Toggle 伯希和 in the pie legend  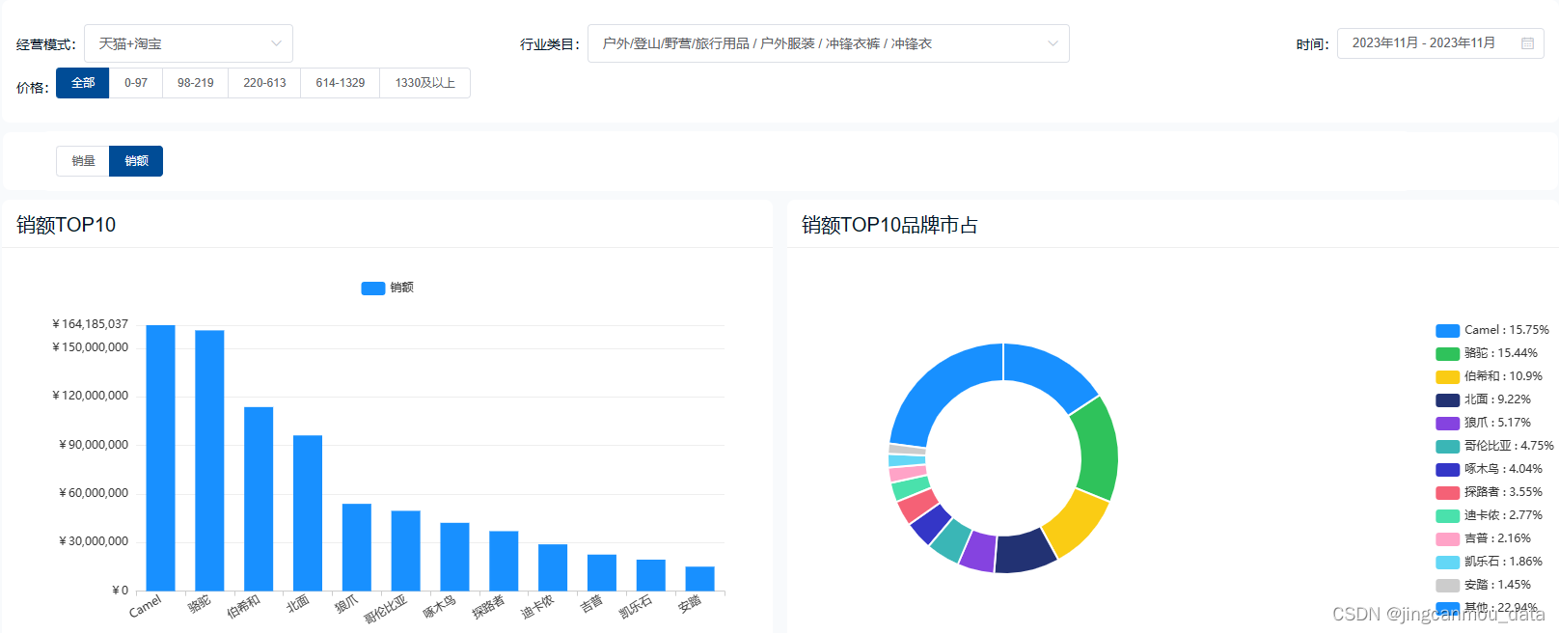[1489, 376]
